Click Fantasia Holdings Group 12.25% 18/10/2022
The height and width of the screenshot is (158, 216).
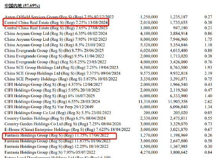coord(56,147)
